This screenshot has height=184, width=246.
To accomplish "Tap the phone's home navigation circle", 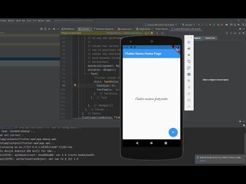I will [151, 143].
